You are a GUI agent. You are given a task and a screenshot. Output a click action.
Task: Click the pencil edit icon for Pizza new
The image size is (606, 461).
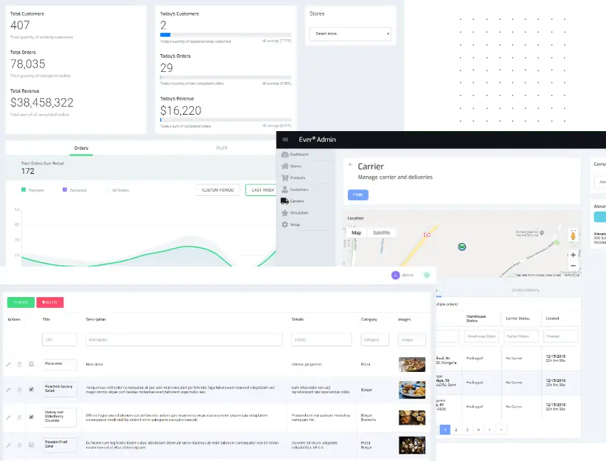pos(9,364)
